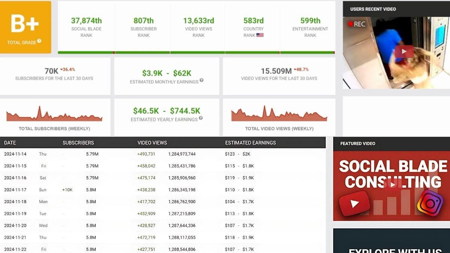Play the Social Blade Consulting featured video
This screenshot has height=253, width=450.
pyautogui.click(x=392, y=184)
